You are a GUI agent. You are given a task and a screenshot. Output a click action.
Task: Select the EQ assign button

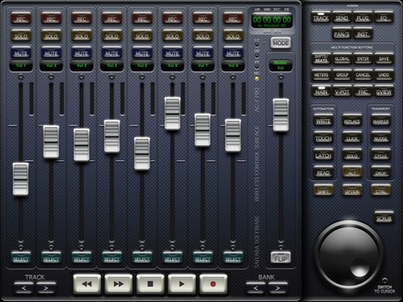(384, 18)
